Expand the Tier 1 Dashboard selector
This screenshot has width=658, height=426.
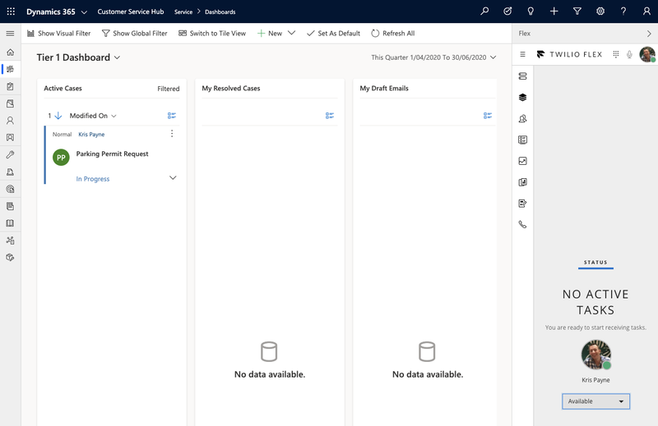(117, 57)
